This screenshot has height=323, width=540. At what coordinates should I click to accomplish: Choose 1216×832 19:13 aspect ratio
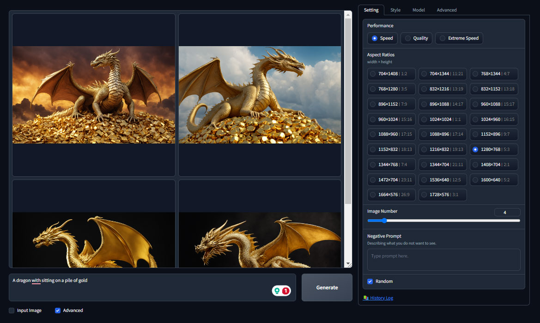443,150
